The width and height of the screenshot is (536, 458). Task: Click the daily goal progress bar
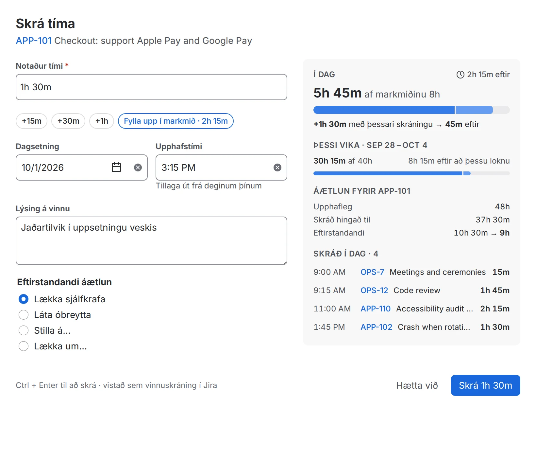click(x=411, y=110)
